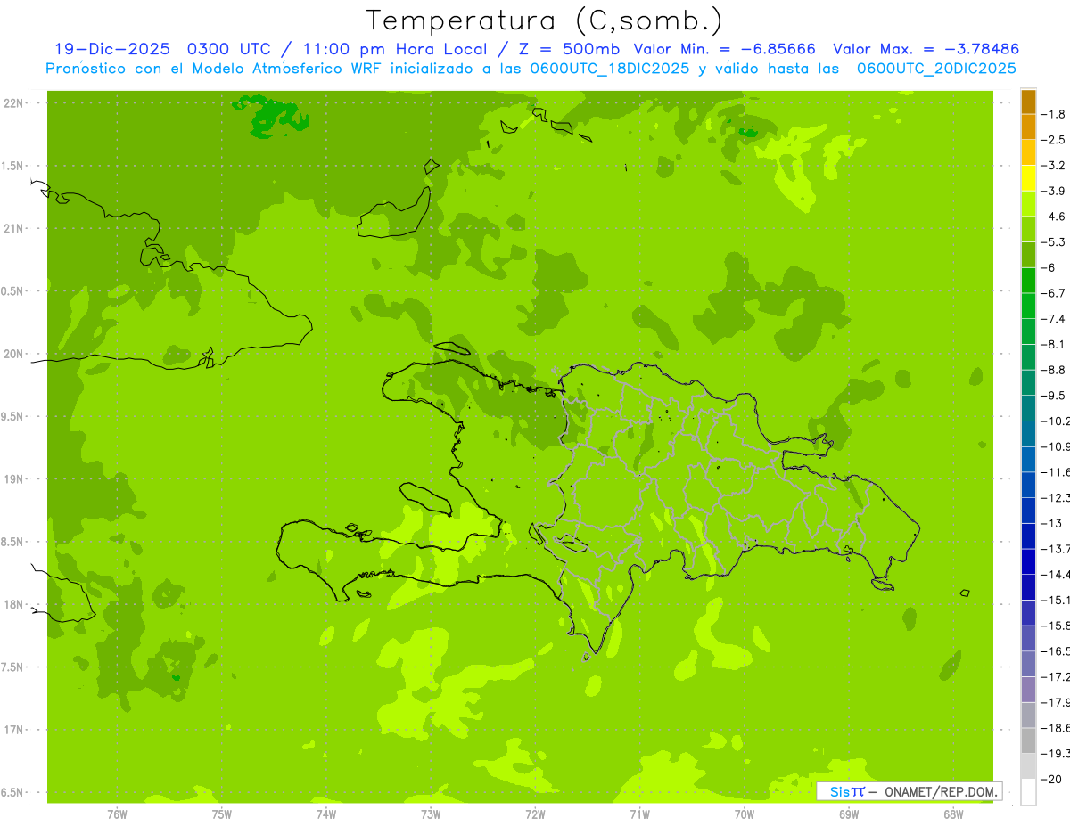Click the '-20' colorbar label
The image size is (1070, 826).
(1051, 779)
